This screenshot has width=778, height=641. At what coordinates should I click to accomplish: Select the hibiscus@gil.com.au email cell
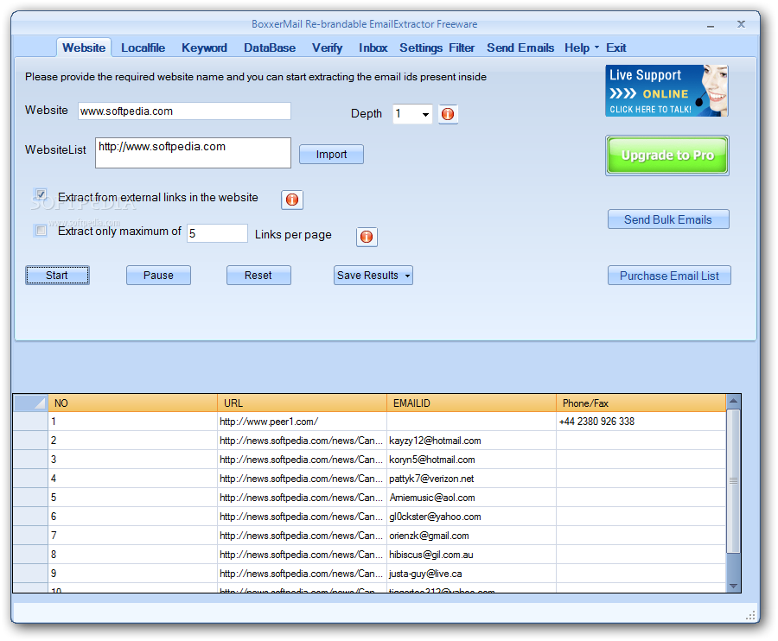471,555
